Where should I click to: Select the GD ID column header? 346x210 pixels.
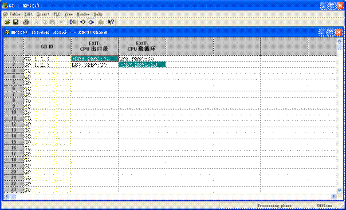tap(47, 47)
